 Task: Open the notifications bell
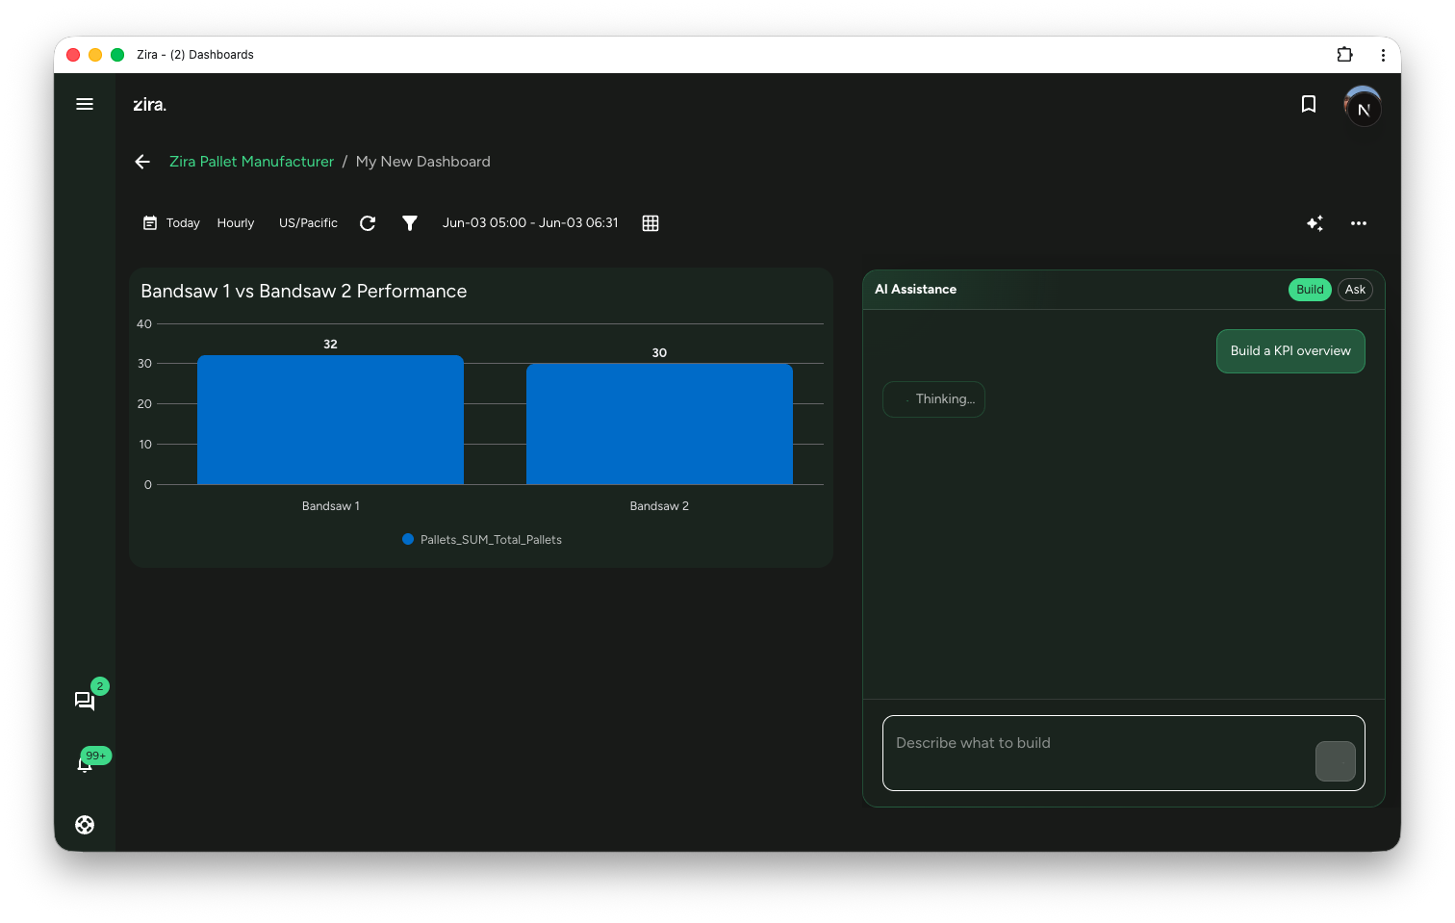pos(85,763)
